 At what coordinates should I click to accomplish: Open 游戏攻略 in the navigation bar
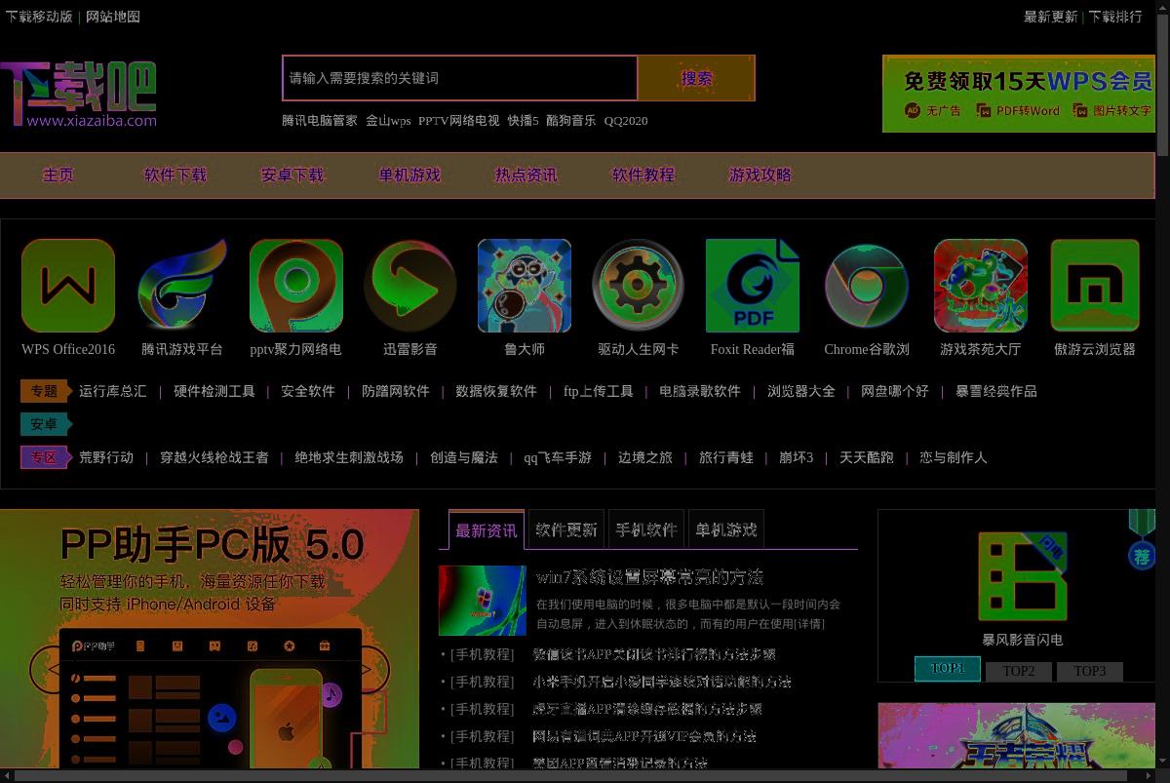760,176
